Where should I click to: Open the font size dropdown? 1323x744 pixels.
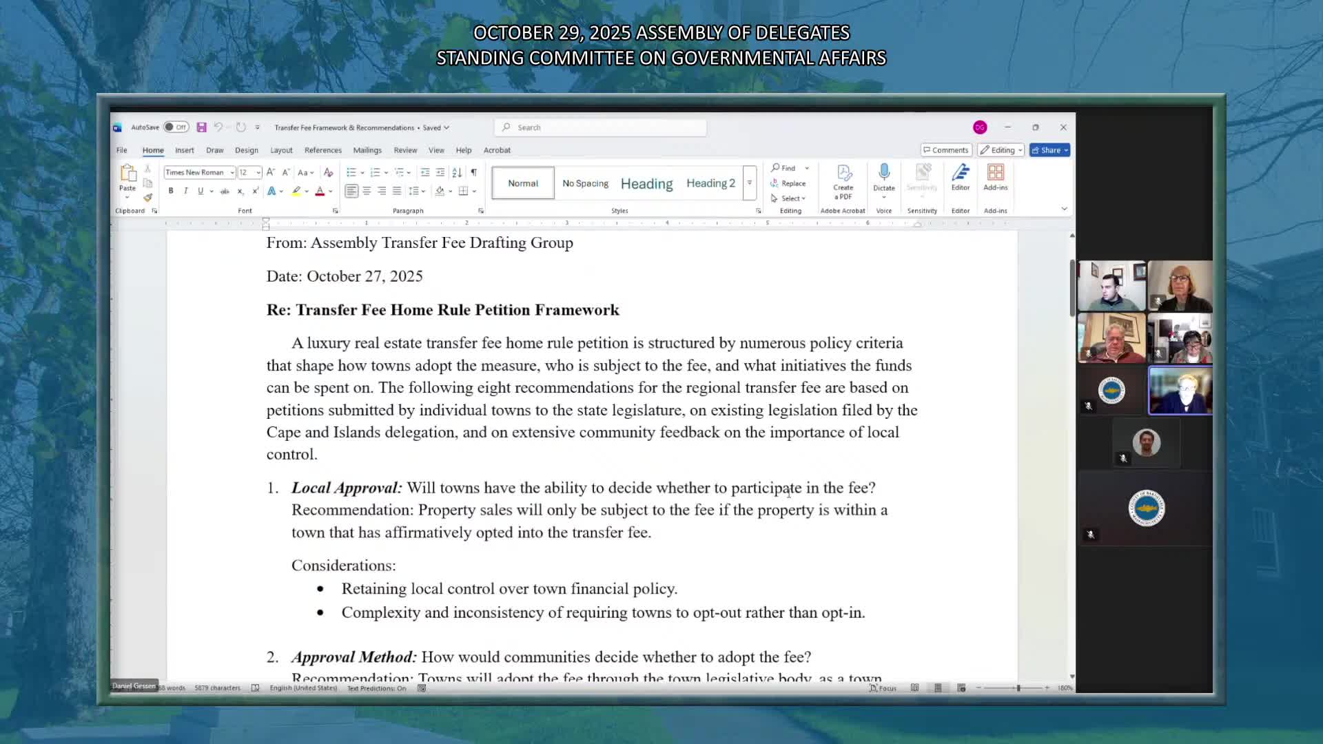(258, 172)
